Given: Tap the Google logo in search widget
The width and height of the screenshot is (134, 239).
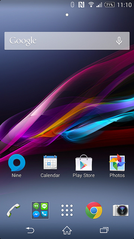Looking at the screenshot, I should tap(23, 41).
